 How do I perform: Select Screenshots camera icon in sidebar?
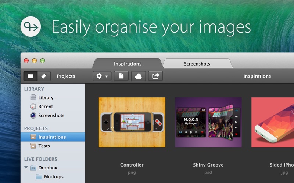point(33,115)
